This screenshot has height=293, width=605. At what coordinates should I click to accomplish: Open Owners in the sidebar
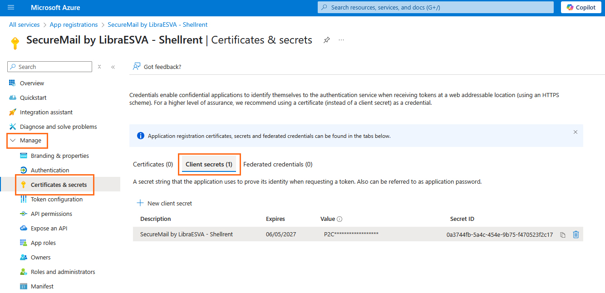(41, 257)
